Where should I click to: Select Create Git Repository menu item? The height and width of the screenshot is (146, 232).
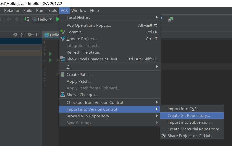click(x=189, y=115)
